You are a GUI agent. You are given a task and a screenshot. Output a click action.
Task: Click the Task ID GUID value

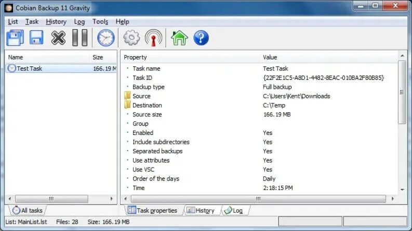coord(324,78)
